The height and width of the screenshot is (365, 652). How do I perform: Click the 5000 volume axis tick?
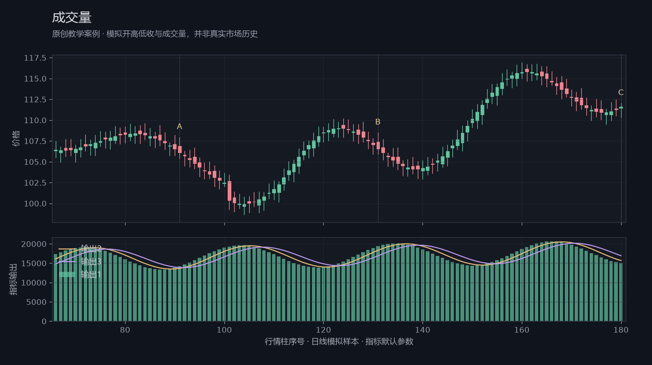tap(37, 302)
